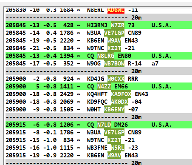Select W9OG WB7BOW R-14 a7 line
This screenshot has width=192, height=165.
(99, 63)
